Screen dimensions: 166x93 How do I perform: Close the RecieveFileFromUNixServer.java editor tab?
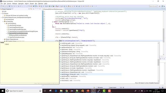click(63, 9)
